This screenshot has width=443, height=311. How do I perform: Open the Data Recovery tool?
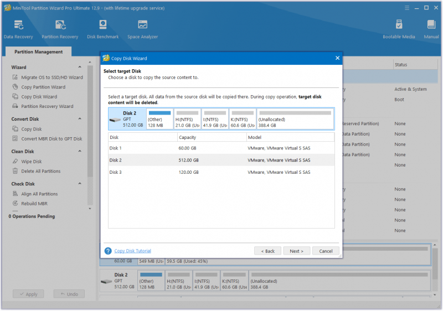tap(18, 29)
